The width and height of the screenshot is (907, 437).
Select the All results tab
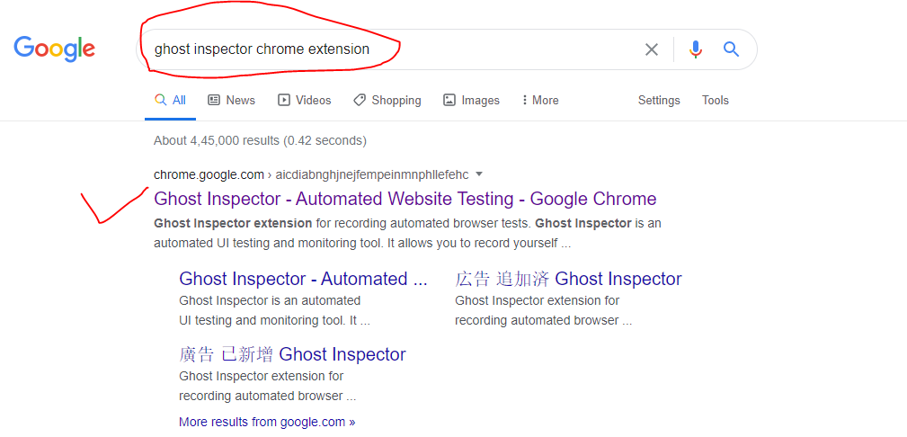[x=170, y=100]
